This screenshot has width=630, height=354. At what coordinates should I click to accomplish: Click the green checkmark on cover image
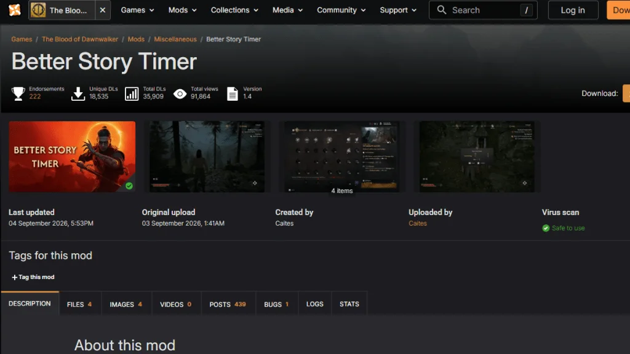click(129, 186)
